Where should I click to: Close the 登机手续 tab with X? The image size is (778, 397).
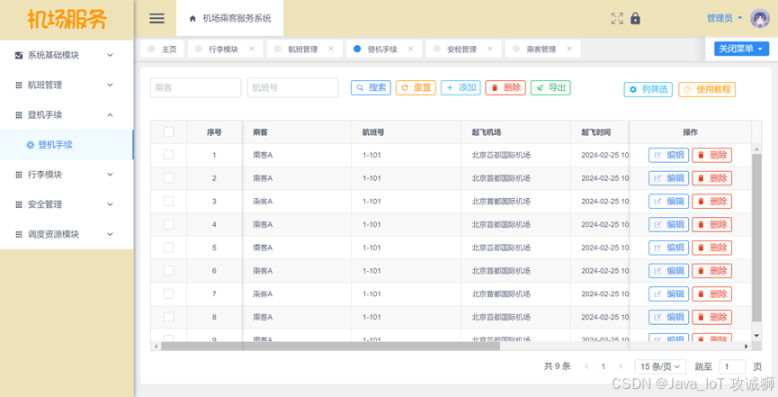(410, 49)
